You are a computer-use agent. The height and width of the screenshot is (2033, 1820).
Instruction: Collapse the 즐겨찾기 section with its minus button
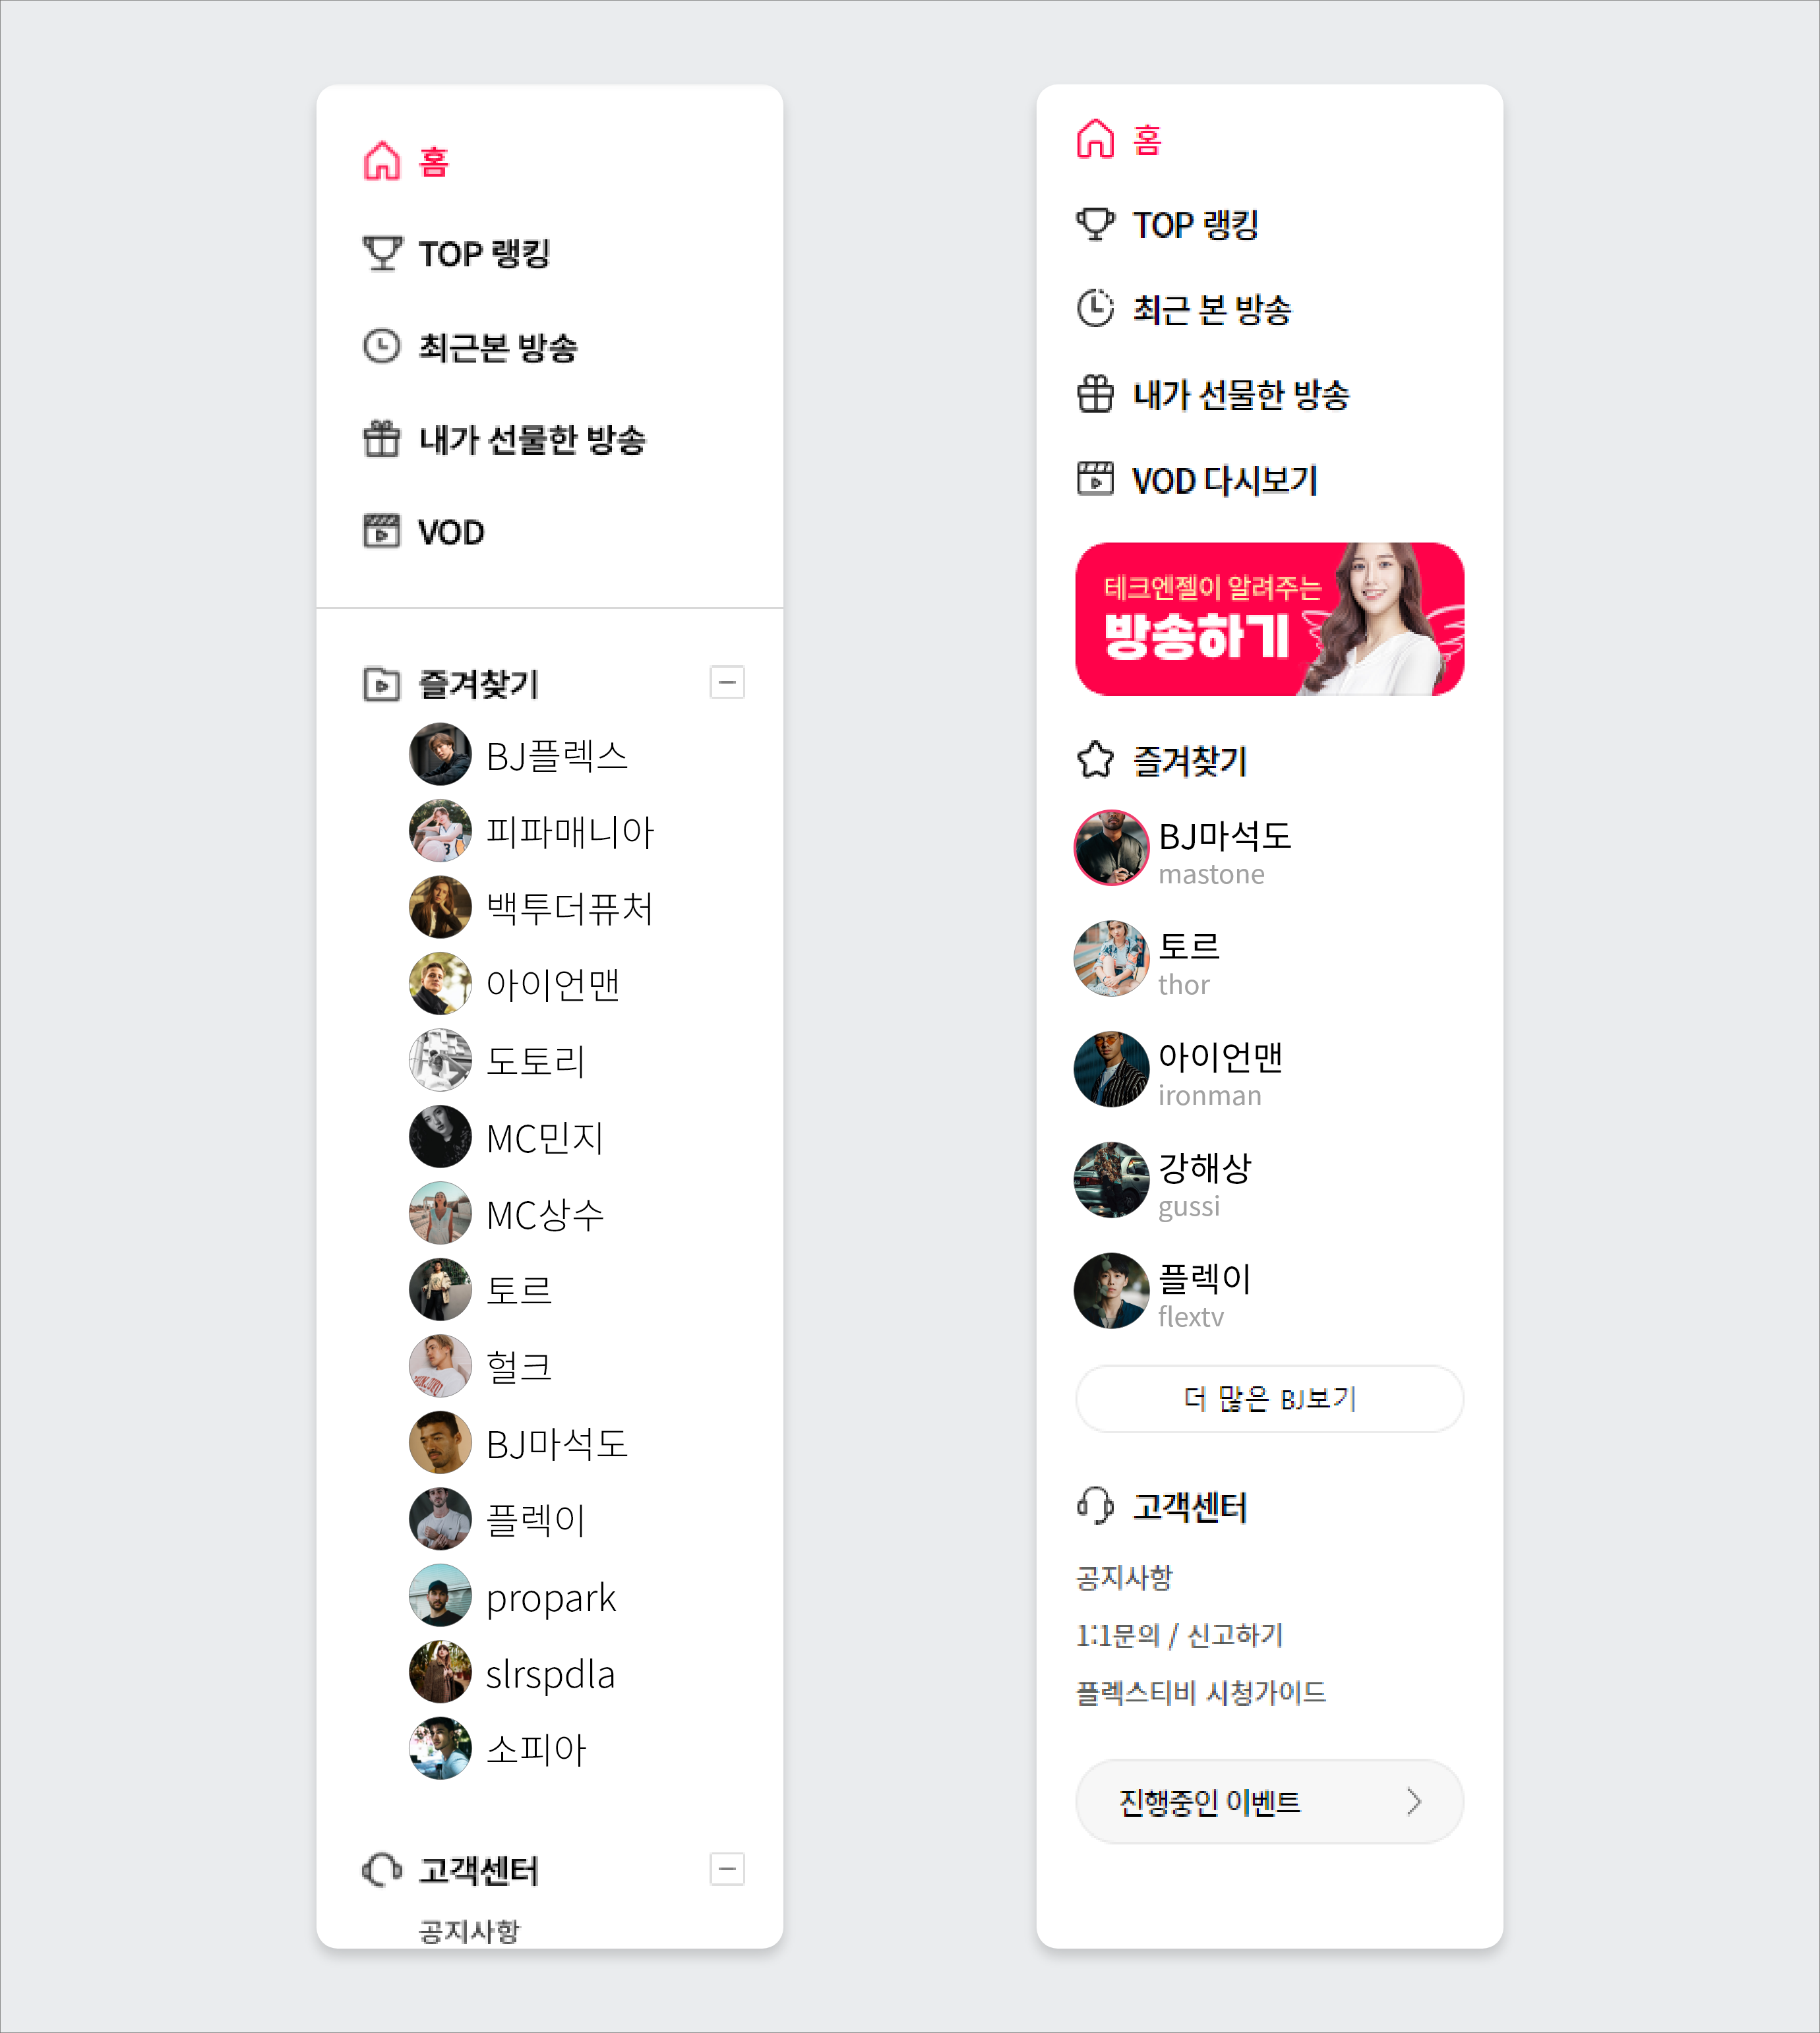pyautogui.click(x=727, y=683)
